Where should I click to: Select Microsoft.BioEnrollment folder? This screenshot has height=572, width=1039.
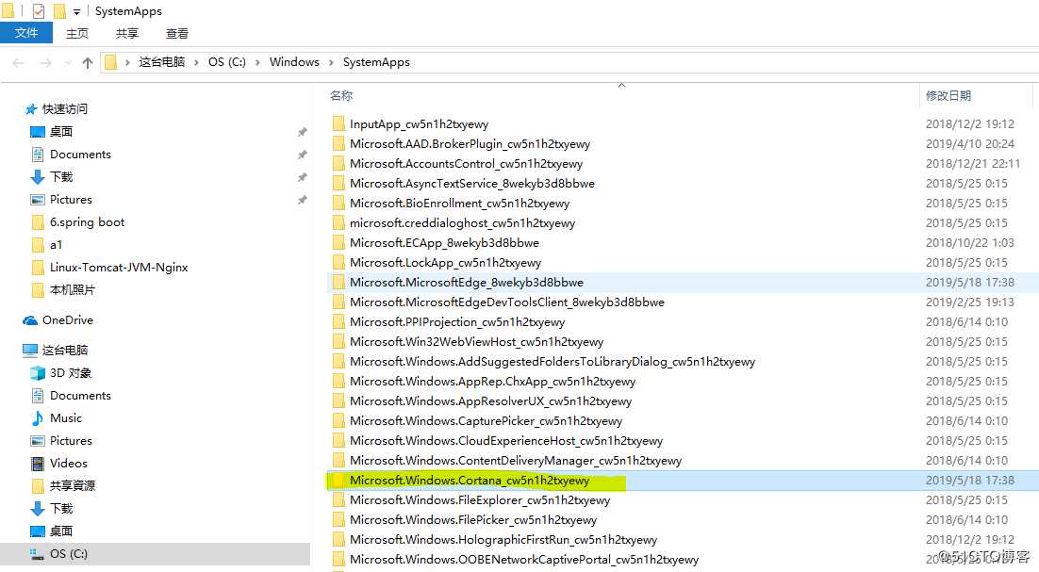pos(459,204)
